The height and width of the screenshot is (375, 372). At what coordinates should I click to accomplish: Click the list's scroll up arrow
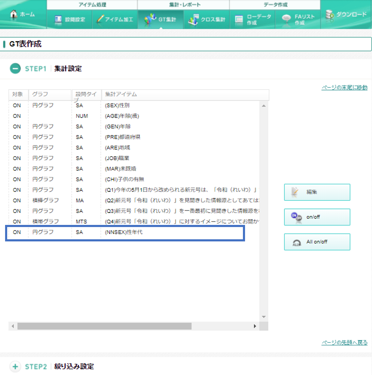[264, 106]
